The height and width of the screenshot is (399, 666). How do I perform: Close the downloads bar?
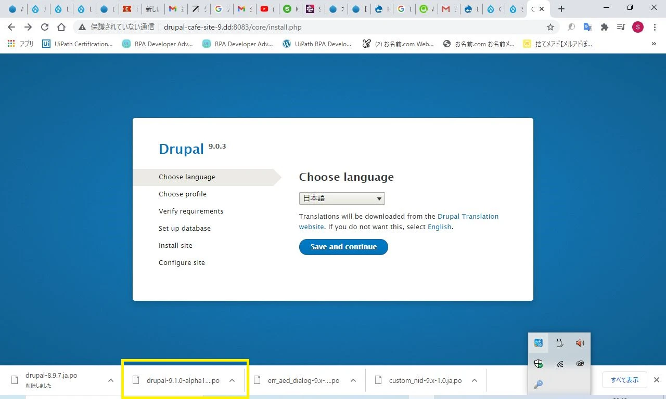click(x=657, y=380)
